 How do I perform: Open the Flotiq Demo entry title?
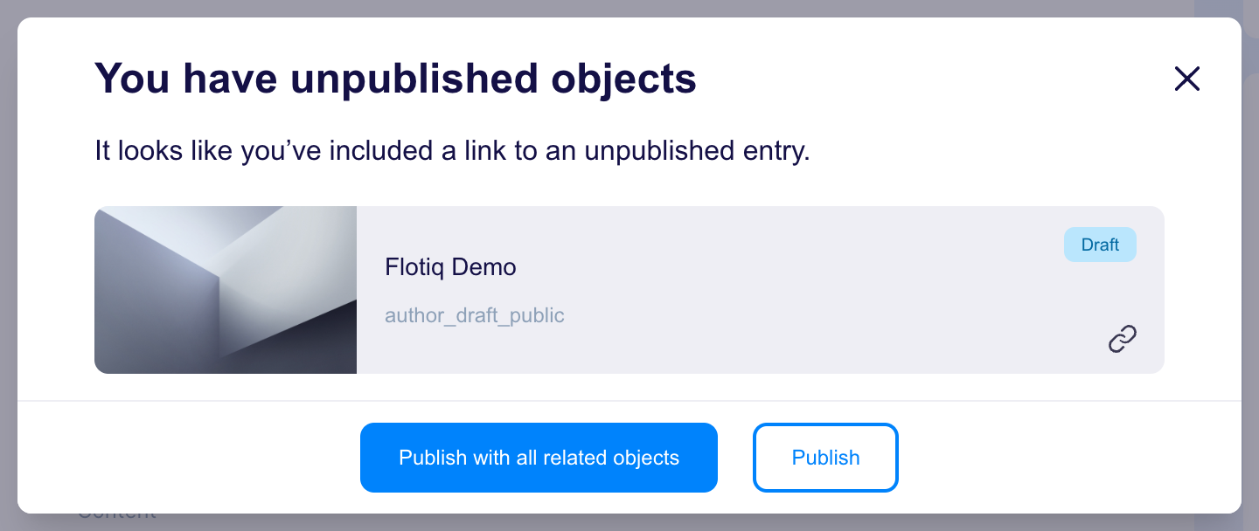pos(450,267)
